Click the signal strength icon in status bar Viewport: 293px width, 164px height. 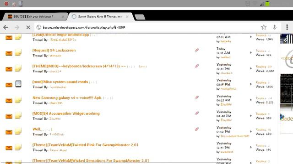(x=262, y=4)
